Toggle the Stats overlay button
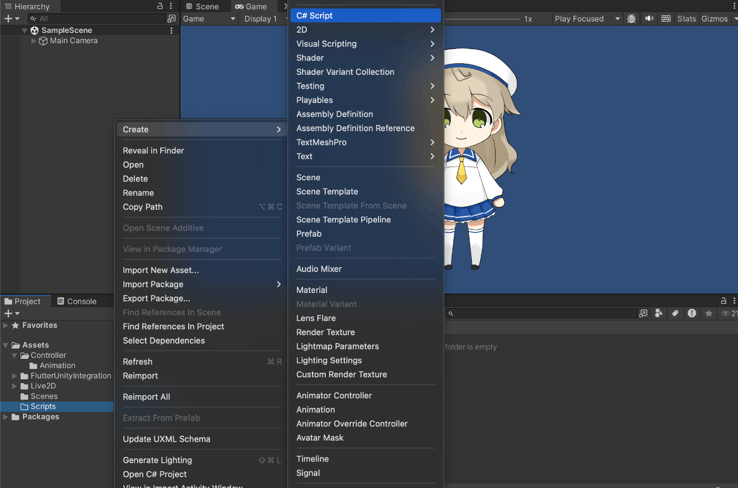This screenshot has height=488, width=738. click(x=686, y=18)
